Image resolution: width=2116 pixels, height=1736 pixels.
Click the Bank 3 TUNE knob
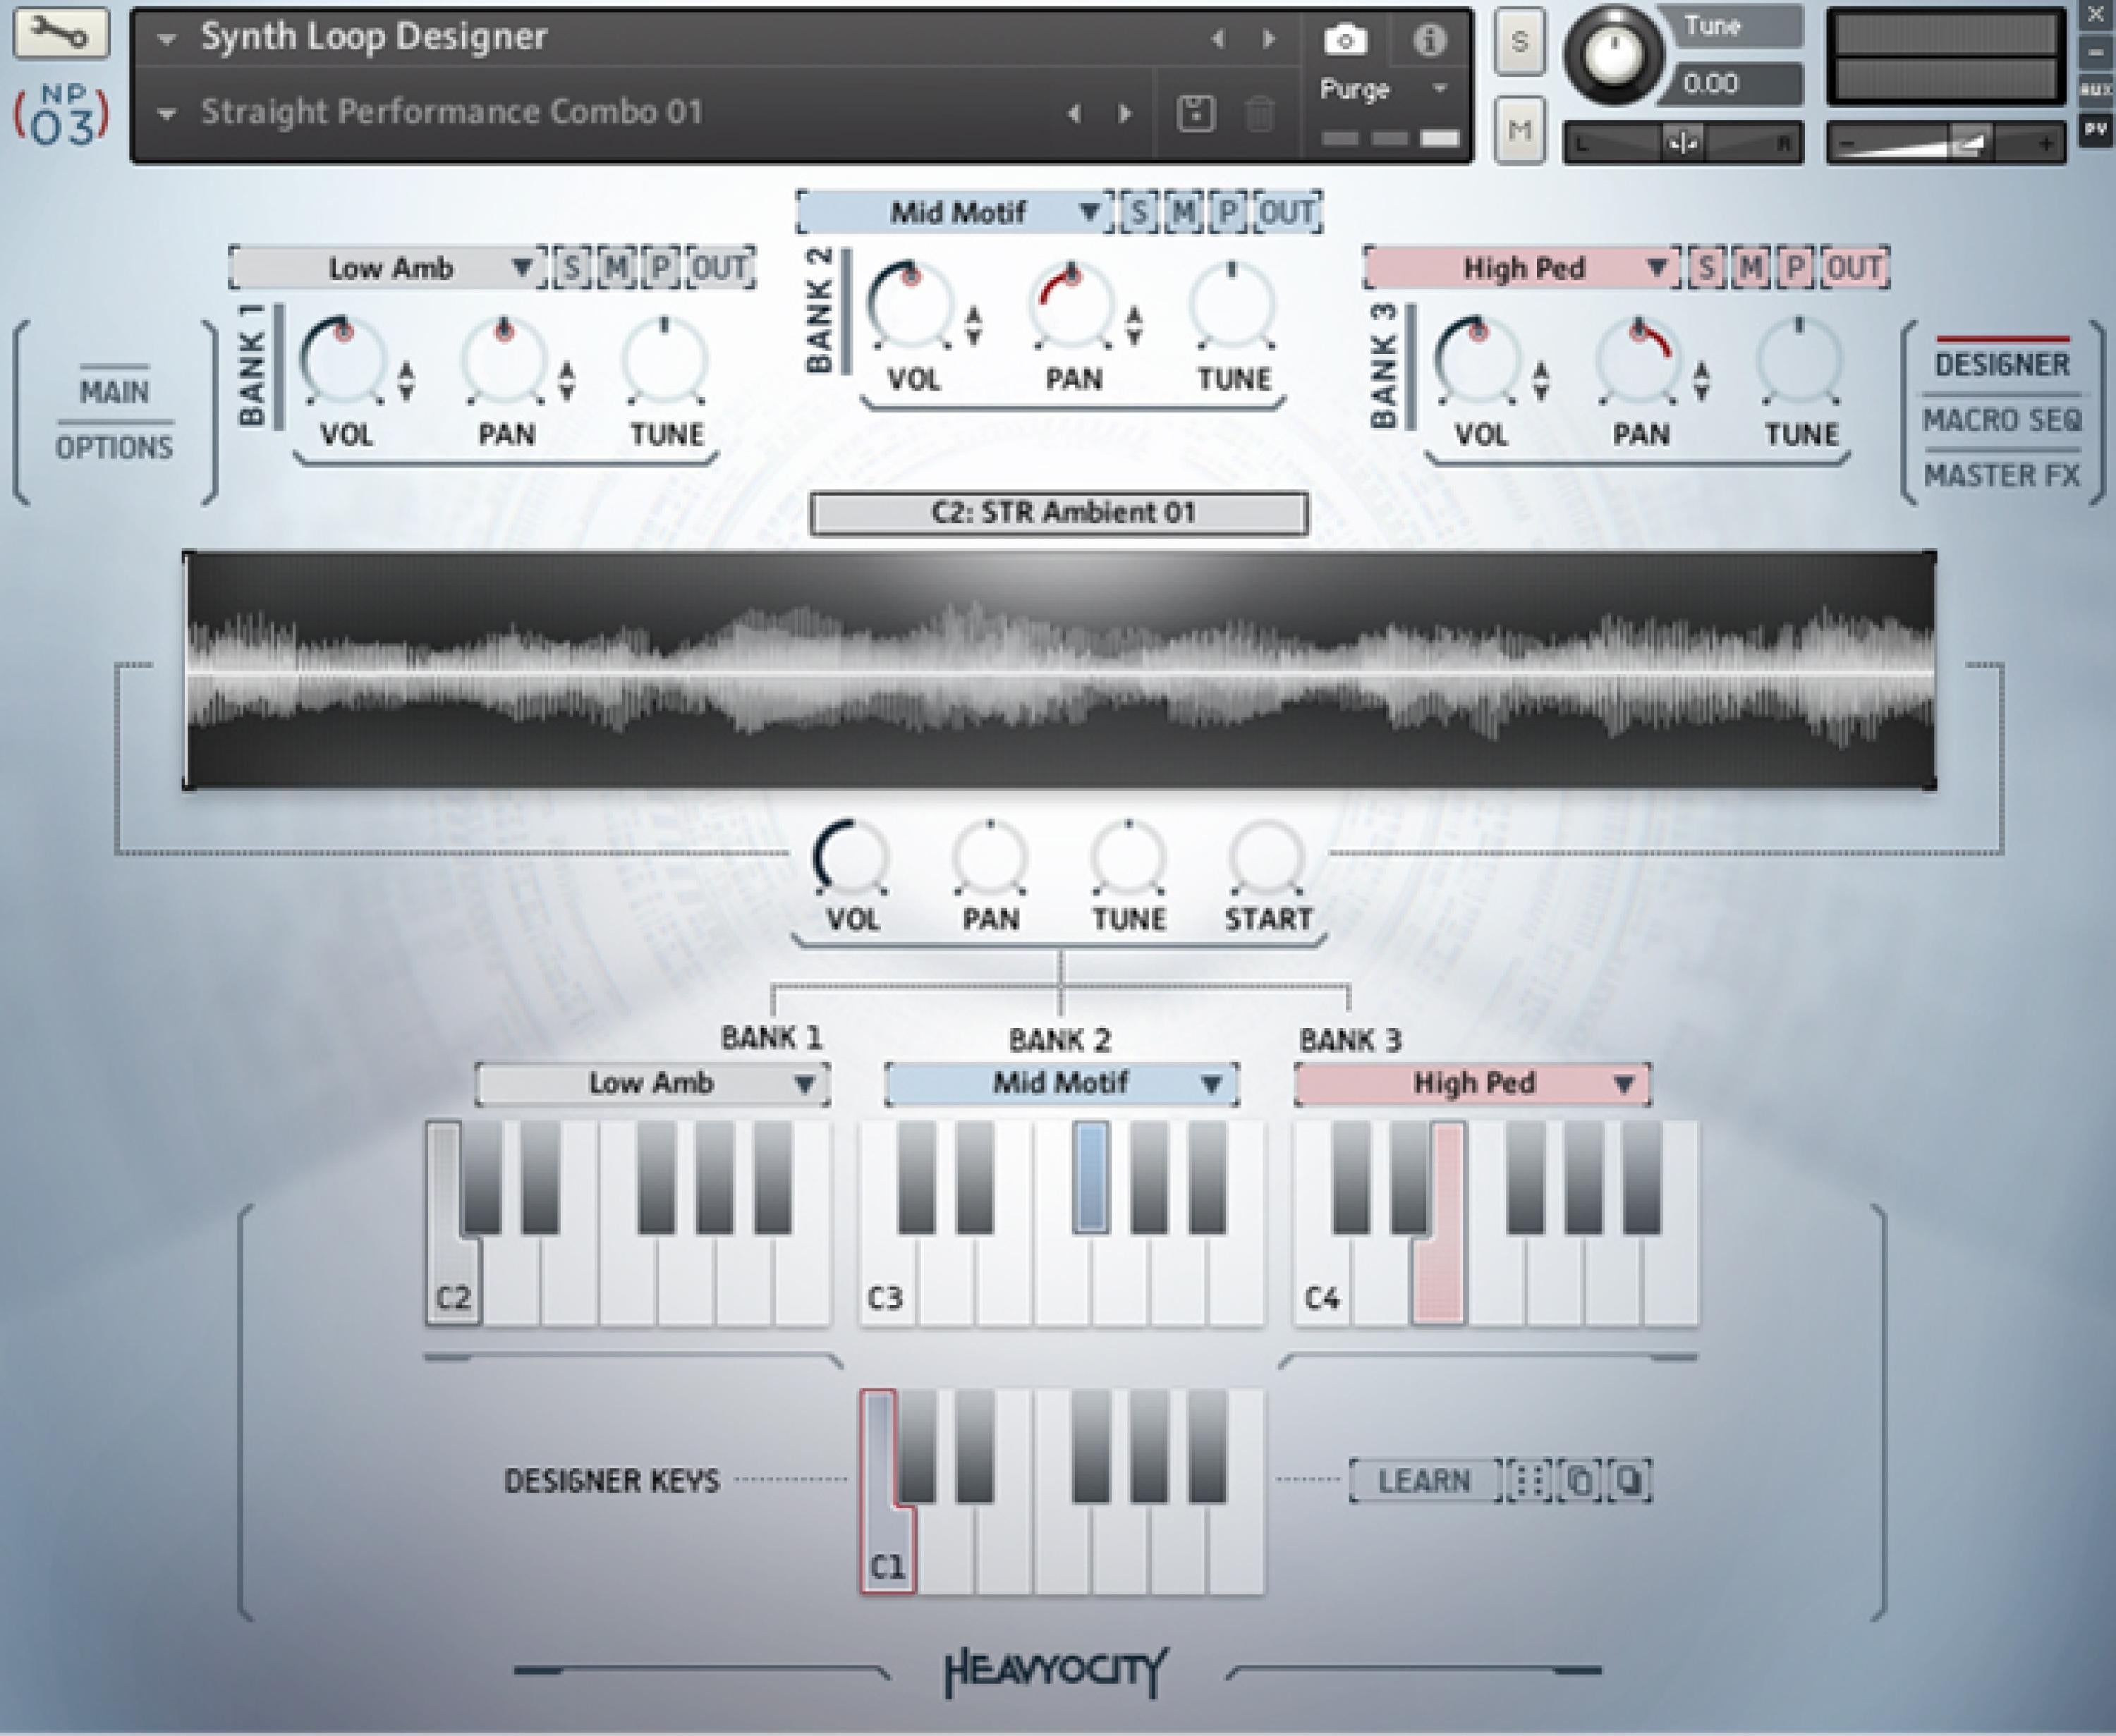pos(1799,361)
